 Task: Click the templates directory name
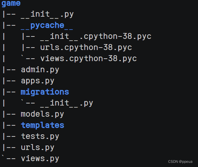43,126
